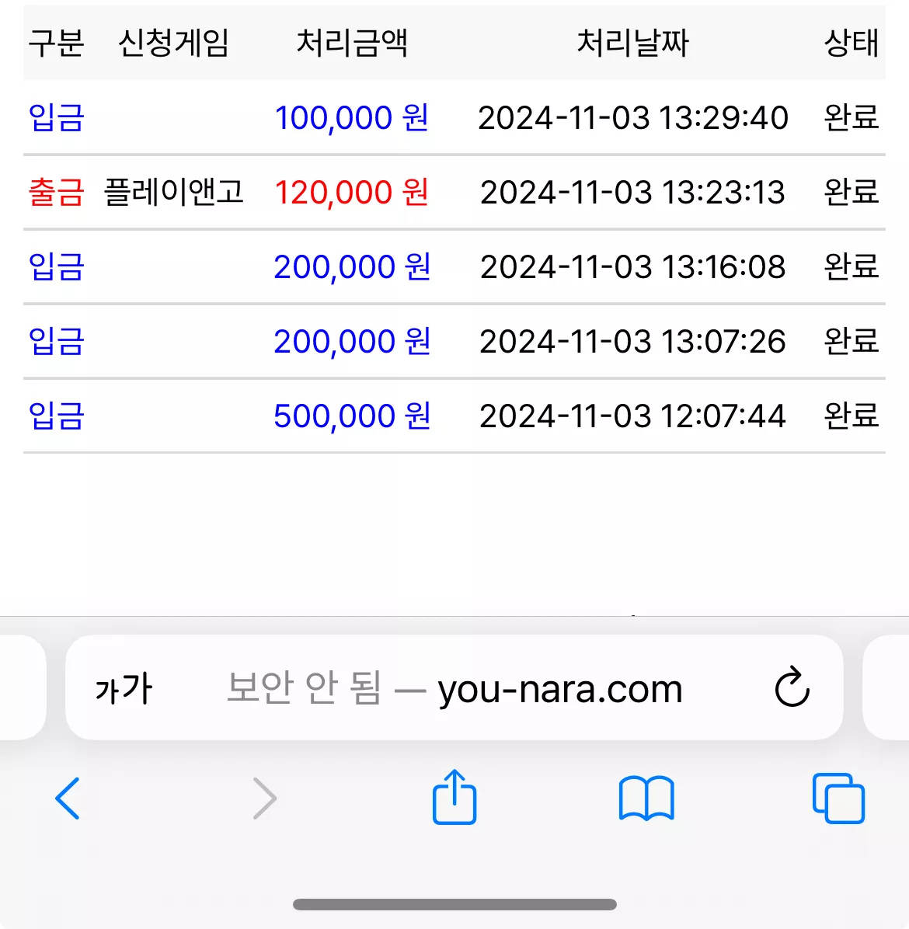Tap the you-nara.com address field
Viewport: 909px width, 929px height.
[454, 687]
